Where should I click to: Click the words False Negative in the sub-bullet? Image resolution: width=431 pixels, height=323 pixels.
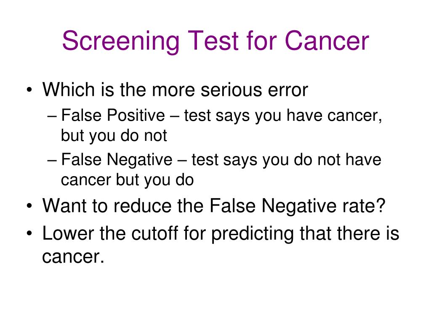tap(117, 159)
